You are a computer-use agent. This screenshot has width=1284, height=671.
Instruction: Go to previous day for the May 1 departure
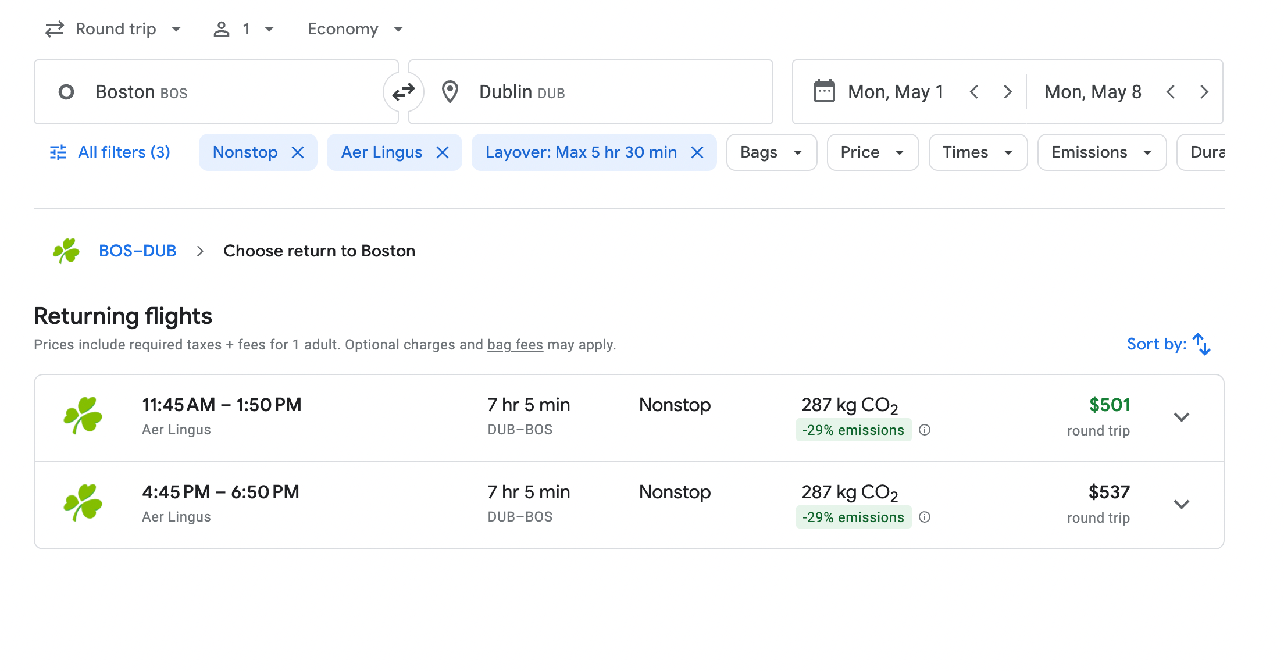[x=974, y=92]
